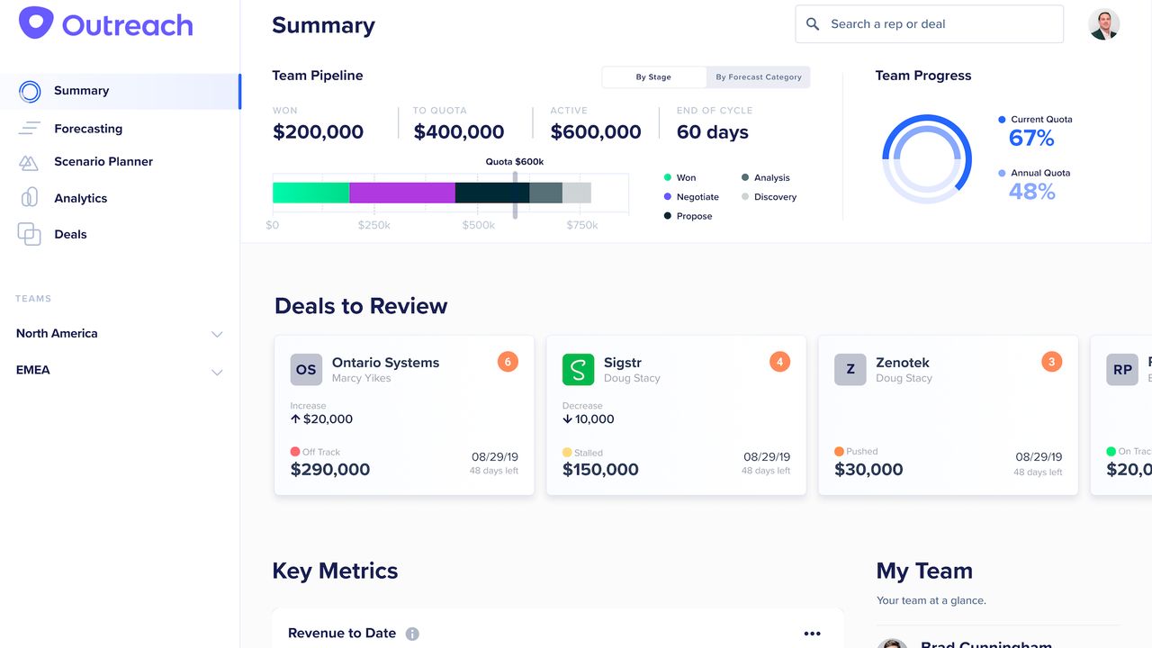
Task: Open Revenue to Date three-dot menu
Action: (x=812, y=634)
